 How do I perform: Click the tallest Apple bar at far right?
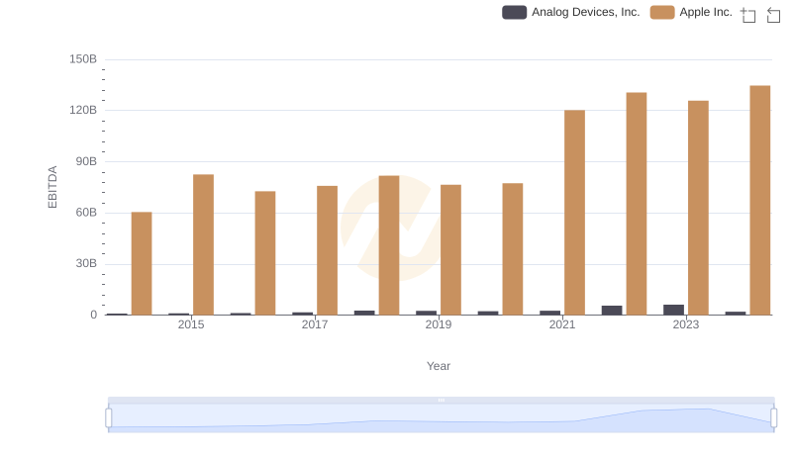pyautogui.click(x=759, y=200)
